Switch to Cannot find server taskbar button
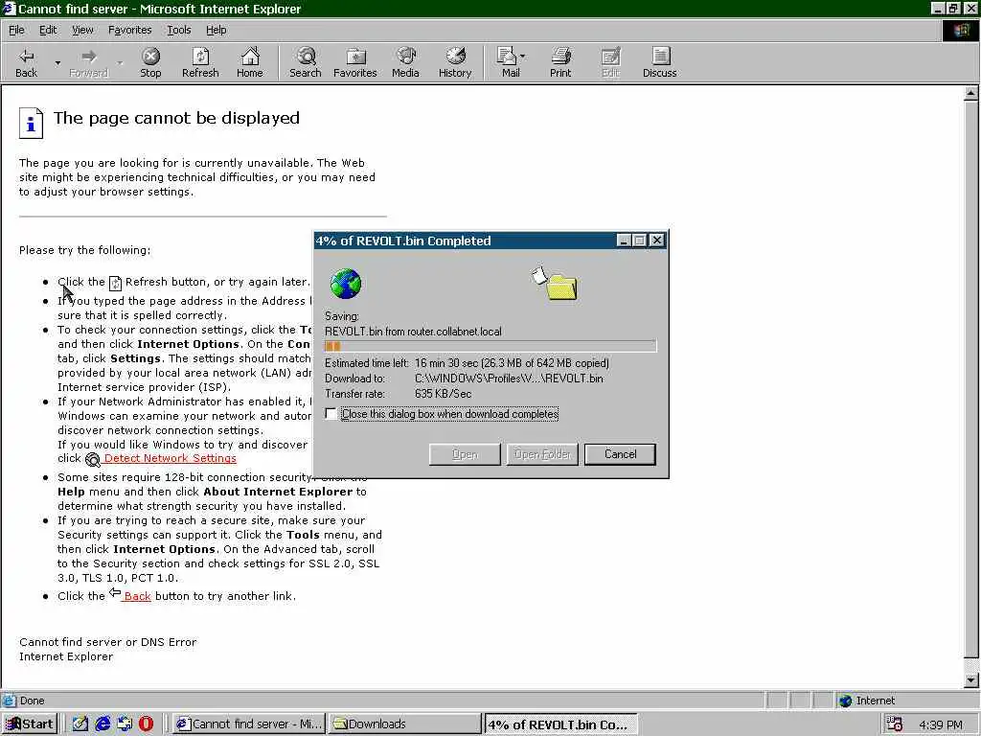The image size is (981, 736). (x=249, y=724)
